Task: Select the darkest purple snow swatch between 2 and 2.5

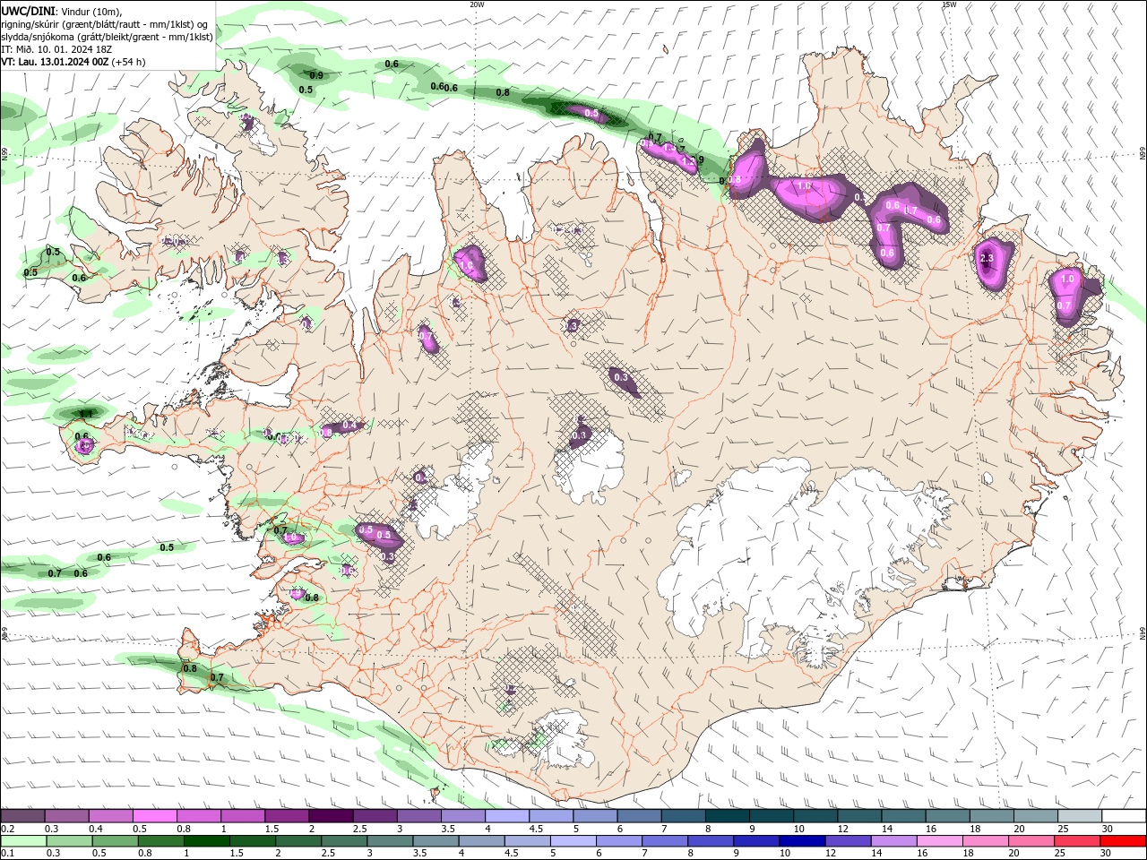Action: pos(330,816)
